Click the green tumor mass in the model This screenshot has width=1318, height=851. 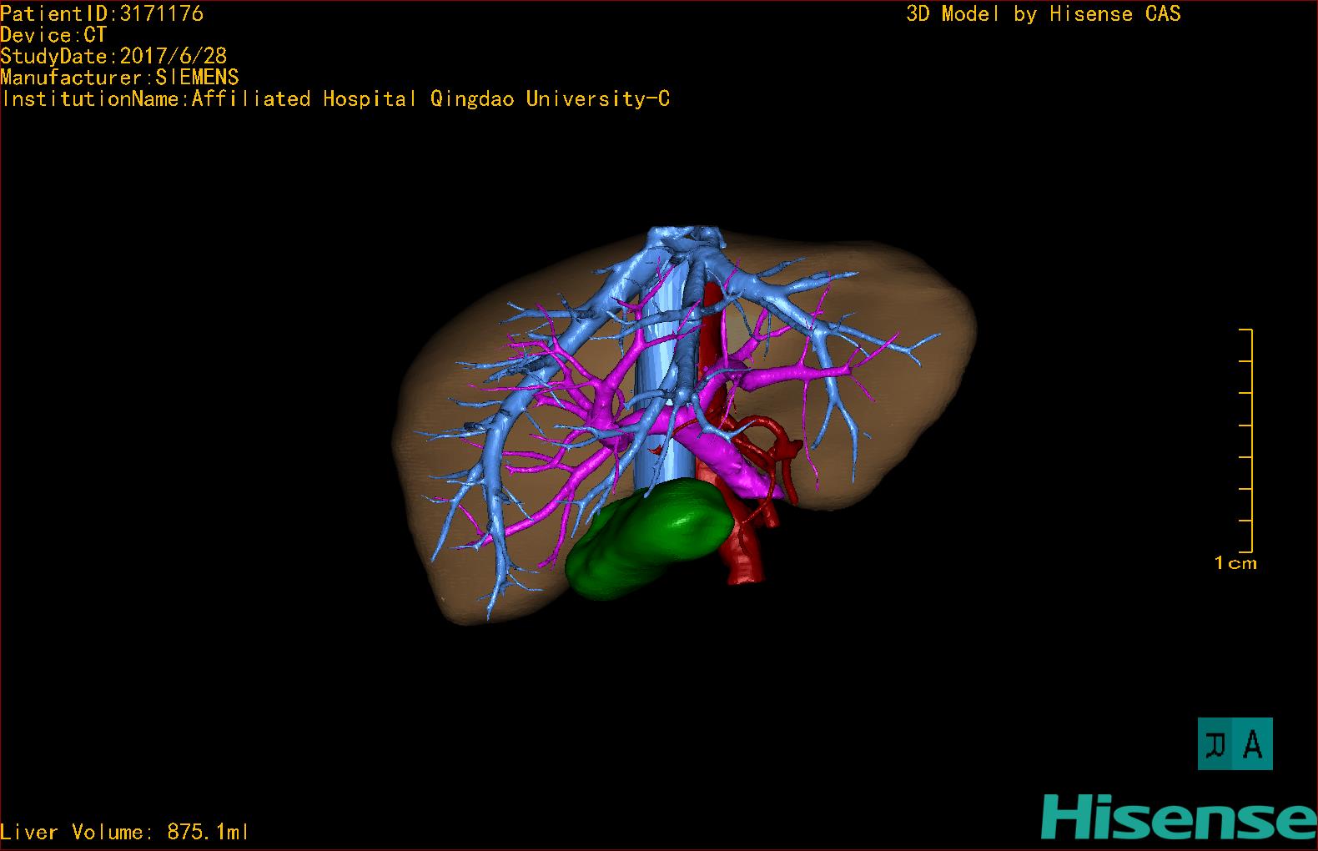point(651,540)
